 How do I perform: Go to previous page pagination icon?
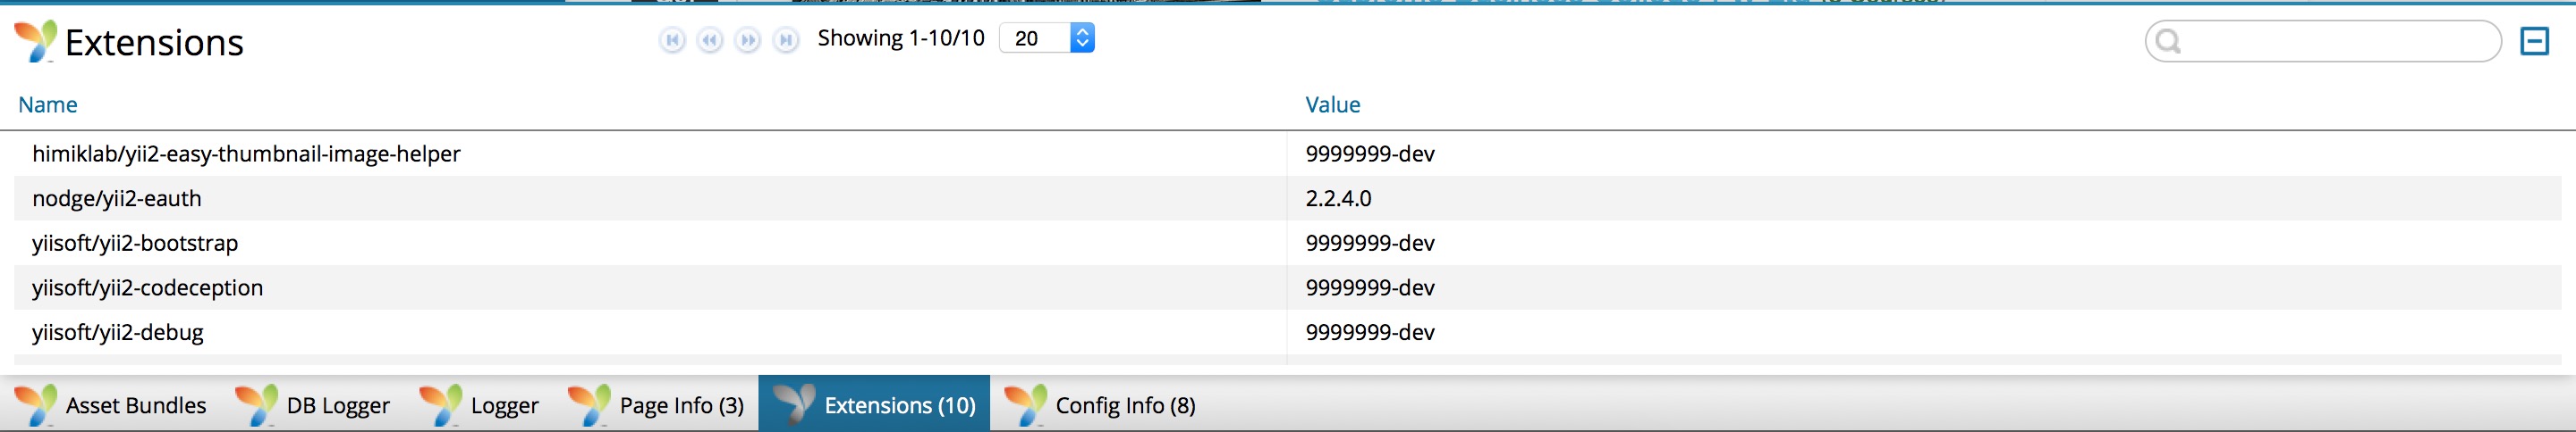point(710,40)
